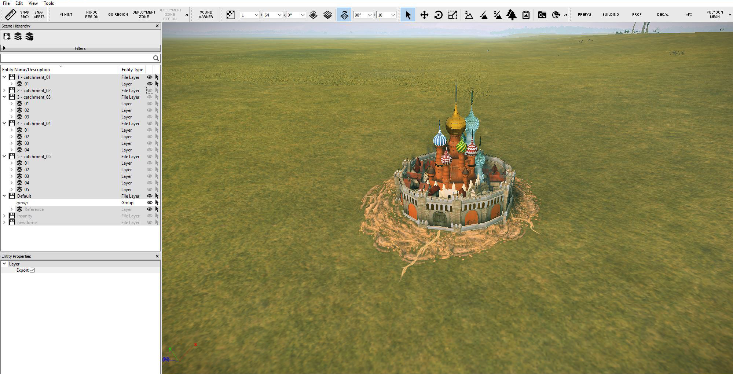Click the SOUND MARKER button
The height and width of the screenshot is (374, 733).
[206, 15]
